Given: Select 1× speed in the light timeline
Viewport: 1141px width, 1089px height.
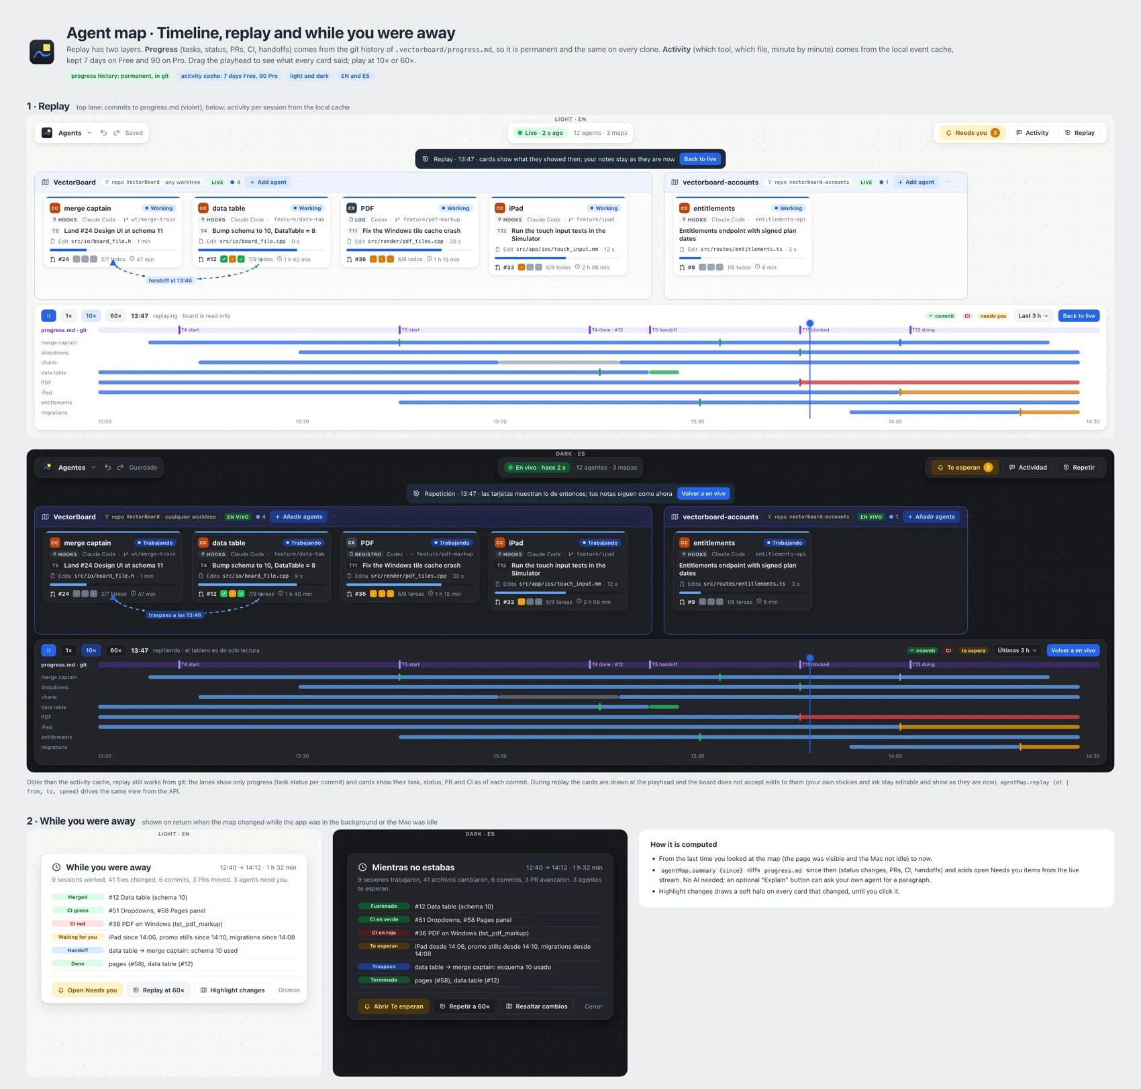Looking at the screenshot, I should [68, 316].
